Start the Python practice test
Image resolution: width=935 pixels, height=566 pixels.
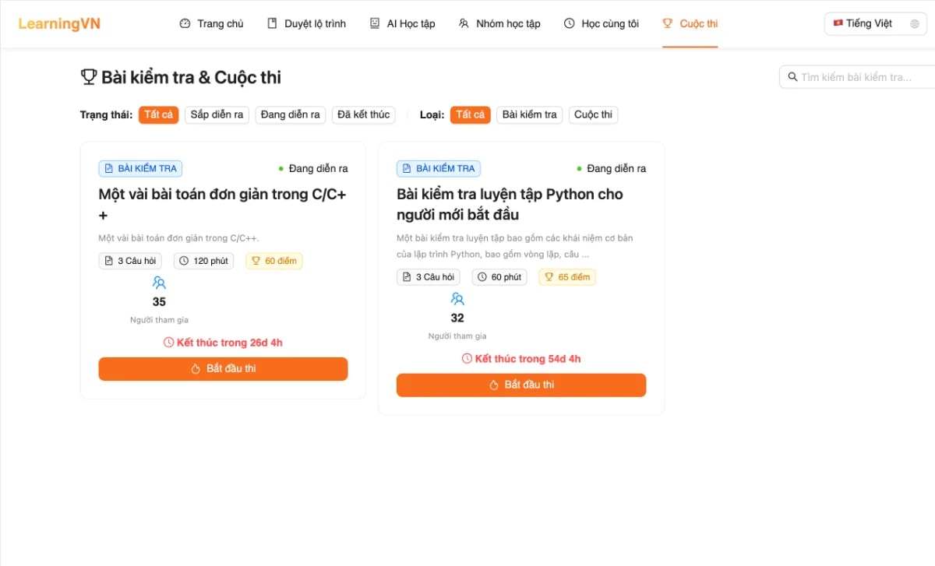pyautogui.click(x=521, y=385)
